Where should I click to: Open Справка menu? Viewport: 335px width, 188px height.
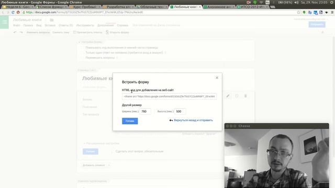122,26
